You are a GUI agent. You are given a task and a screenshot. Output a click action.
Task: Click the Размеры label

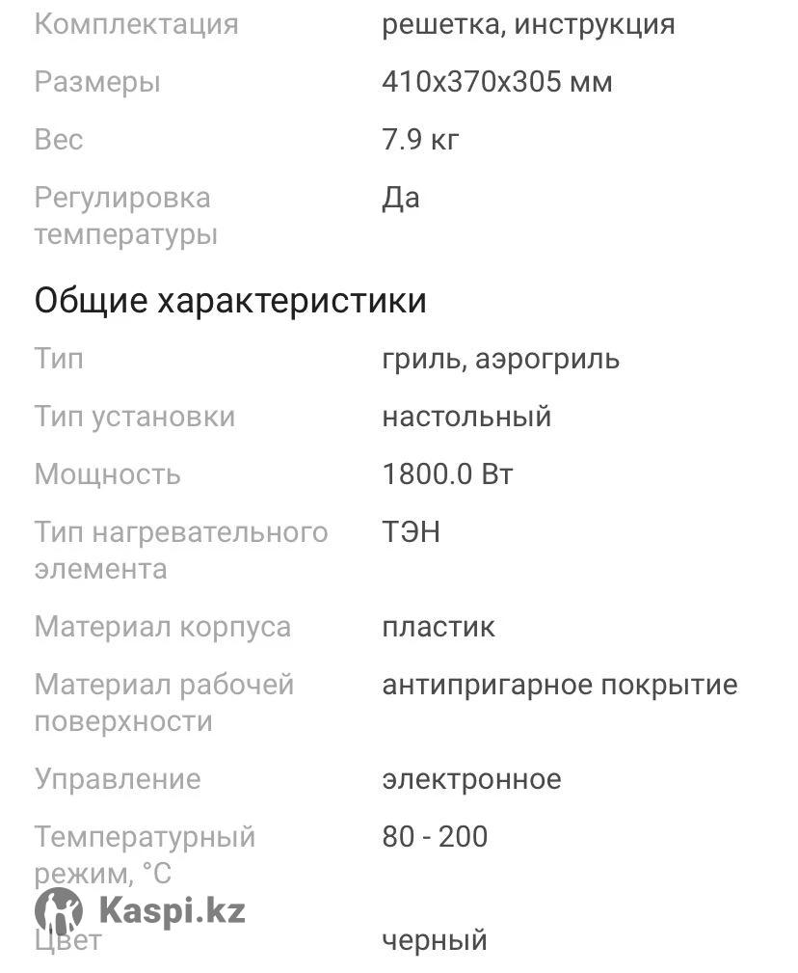pyautogui.click(x=97, y=82)
